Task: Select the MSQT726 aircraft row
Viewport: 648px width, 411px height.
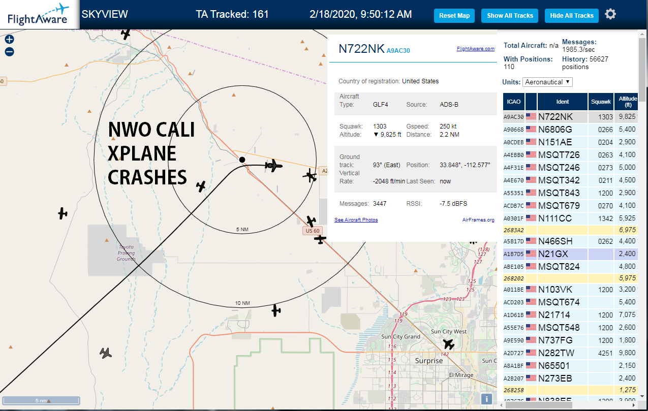Action: pyautogui.click(x=570, y=155)
